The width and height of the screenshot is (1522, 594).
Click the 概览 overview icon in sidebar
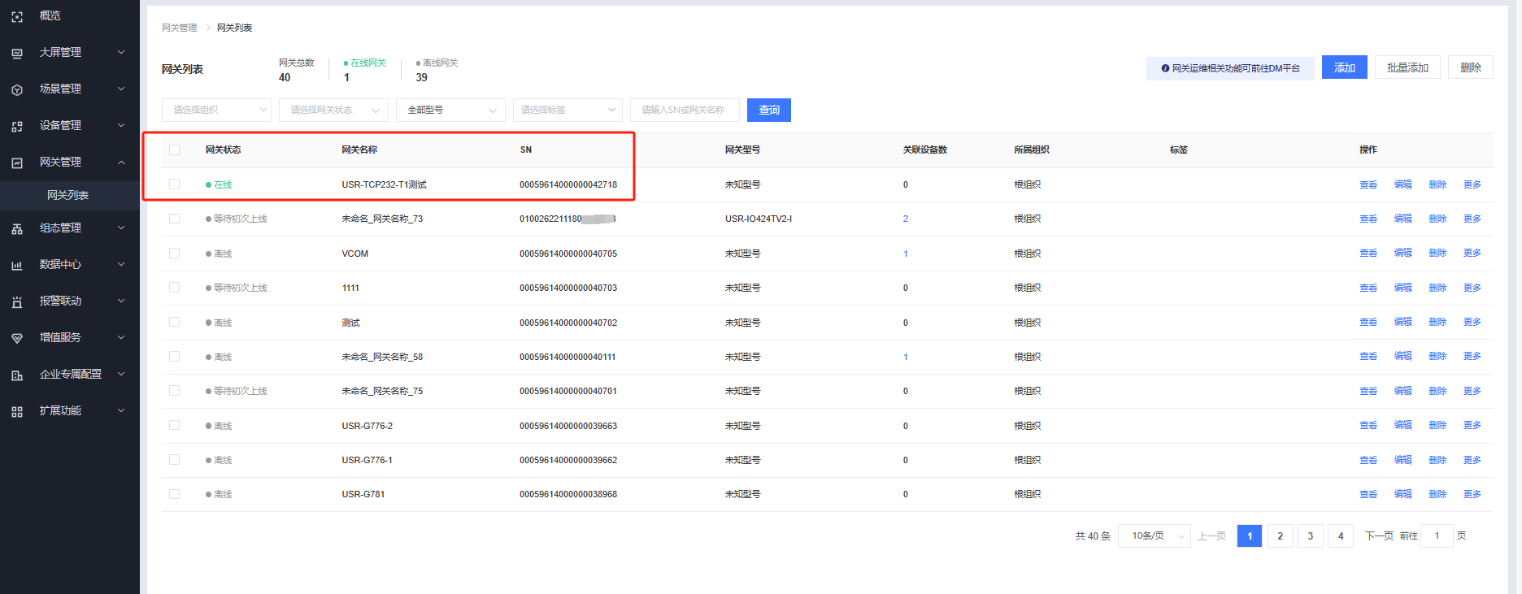[17, 16]
